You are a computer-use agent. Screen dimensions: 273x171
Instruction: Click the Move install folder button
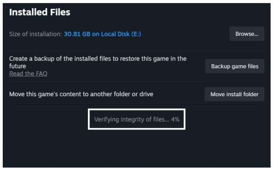pyautogui.click(x=234, y=94)
